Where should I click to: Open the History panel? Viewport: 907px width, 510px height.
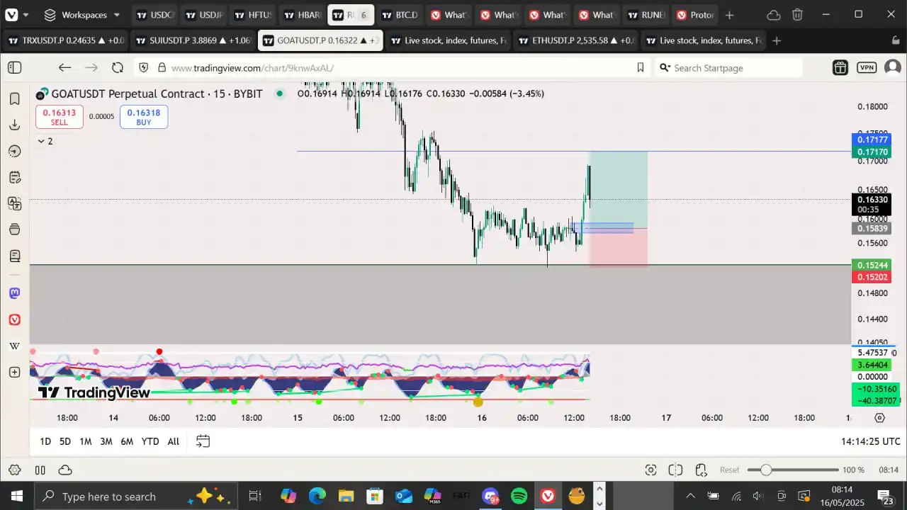tap(14, 151)
